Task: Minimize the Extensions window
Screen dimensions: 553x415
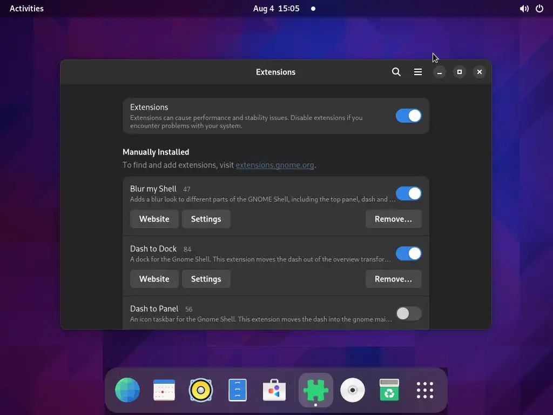Action: [x=440, y=72]
